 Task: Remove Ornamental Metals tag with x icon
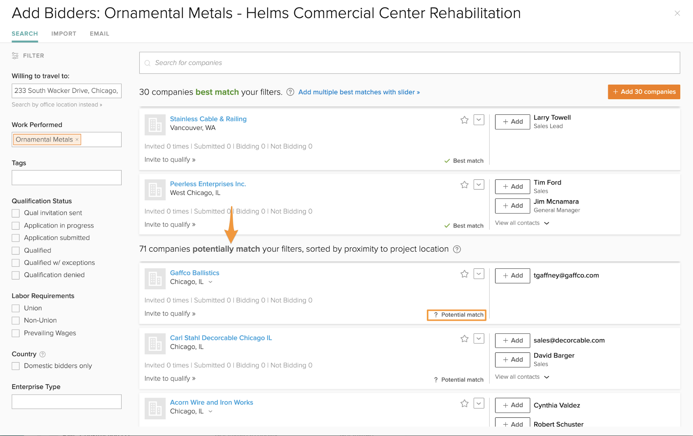point(77,139)
